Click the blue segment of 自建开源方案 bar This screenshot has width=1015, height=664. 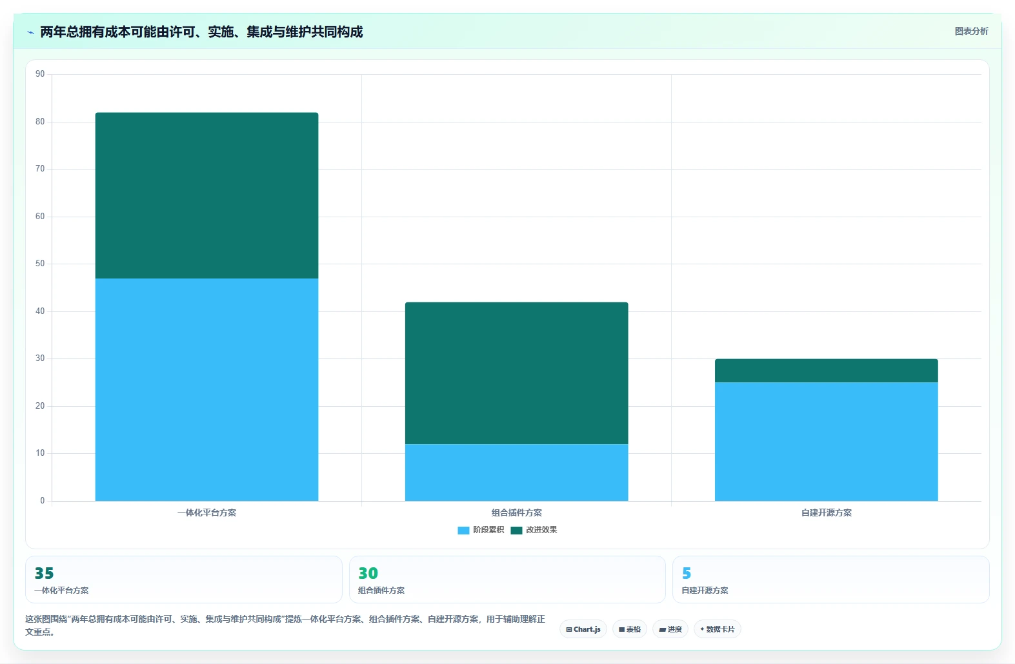(826, 442)
